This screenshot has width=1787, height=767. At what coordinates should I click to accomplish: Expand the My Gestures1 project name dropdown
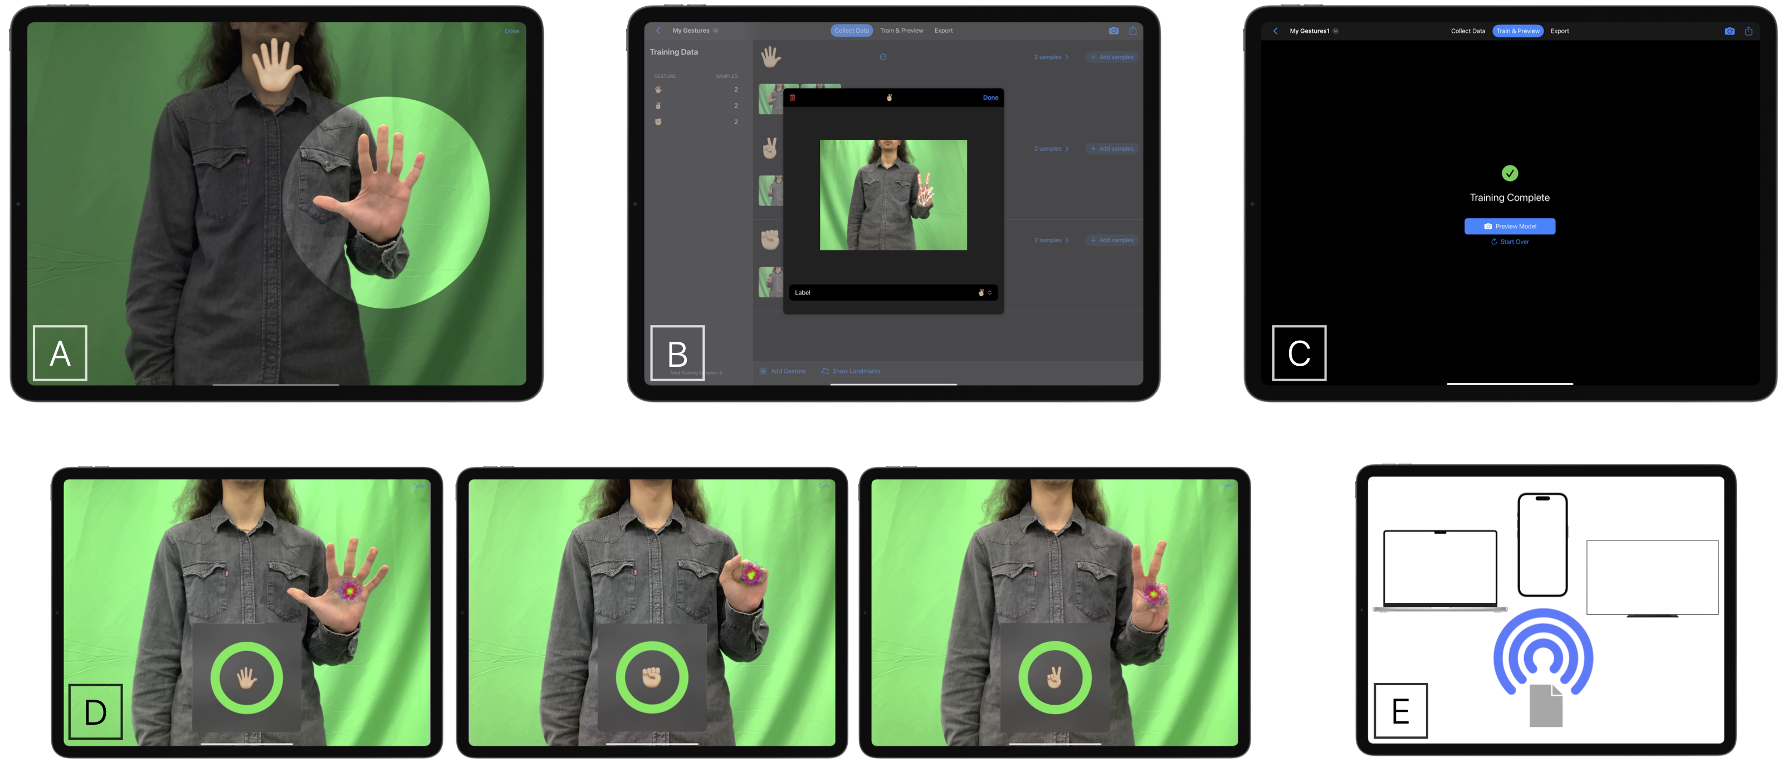tap(1335, 31)
